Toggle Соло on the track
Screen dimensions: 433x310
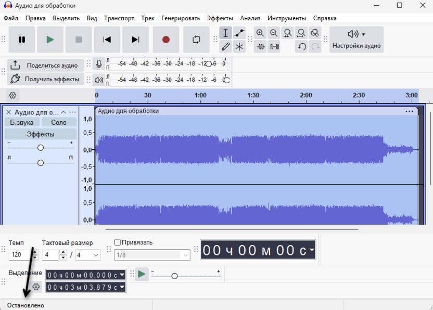pos(59,122)
